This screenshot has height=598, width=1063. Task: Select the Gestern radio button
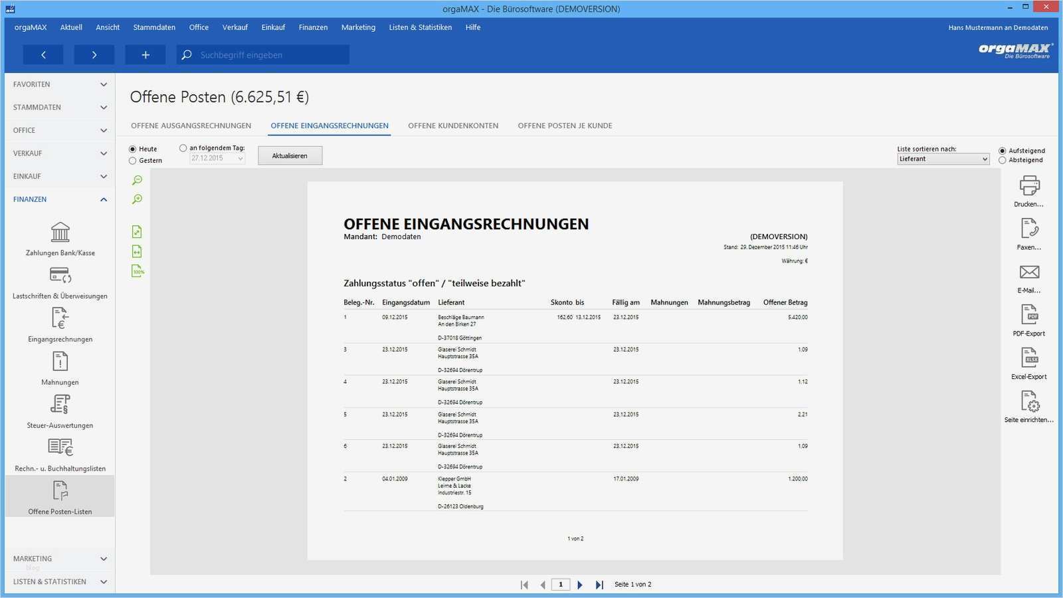pos(133,161)
